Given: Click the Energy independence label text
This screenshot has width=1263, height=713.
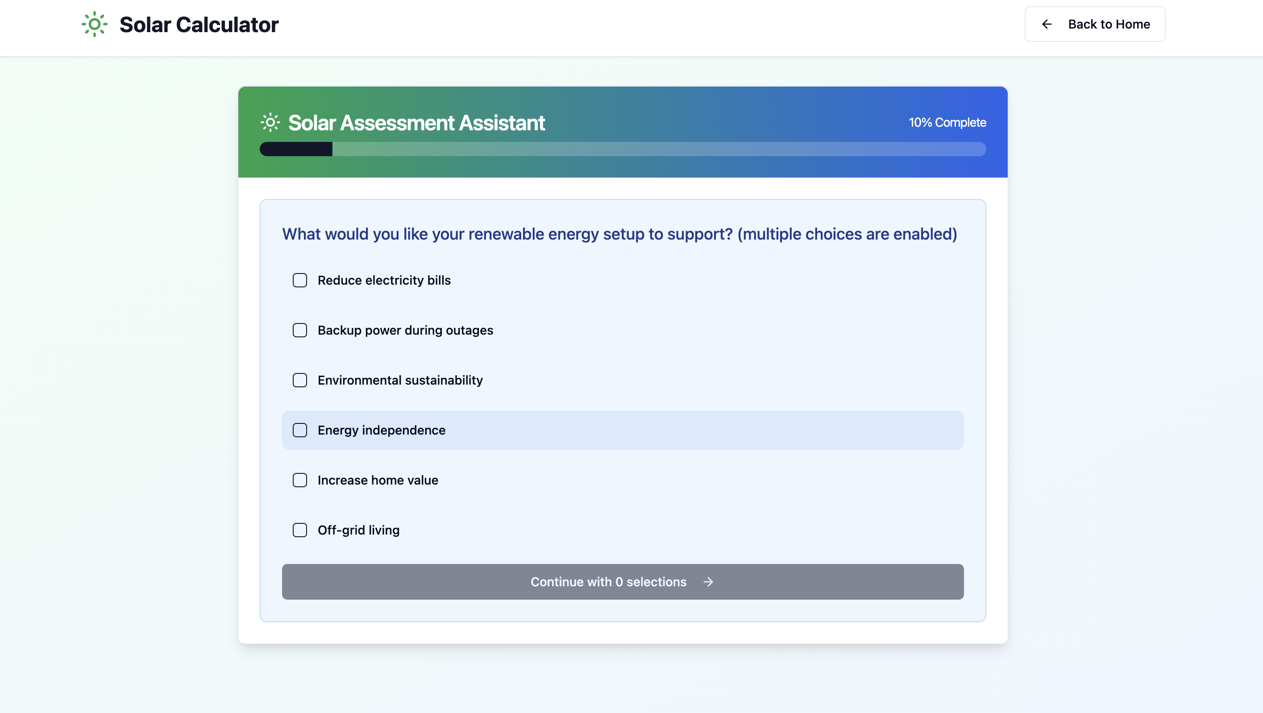Looking at the screenshot, I should point(382,430).
